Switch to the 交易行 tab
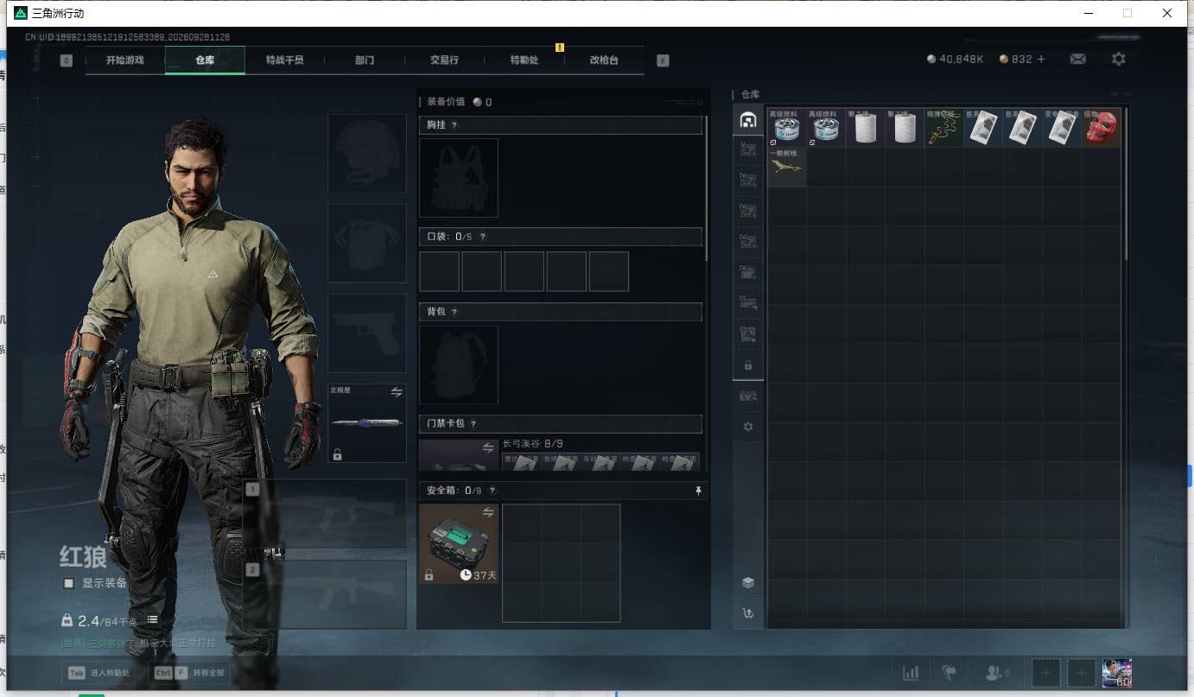 pos(444,60)
